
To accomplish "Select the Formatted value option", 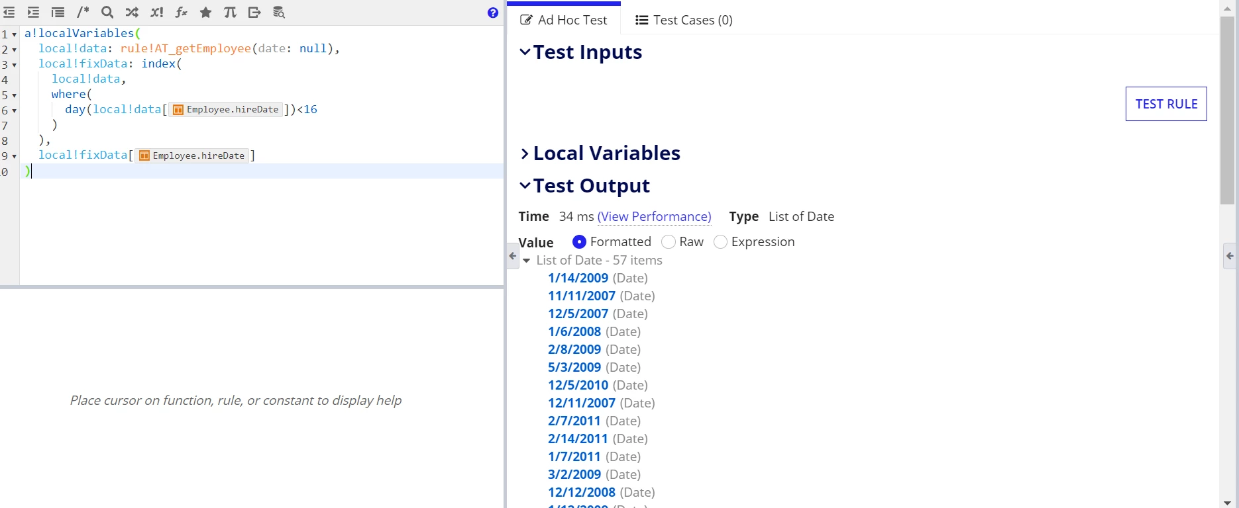I will click(x=579, y=242).
